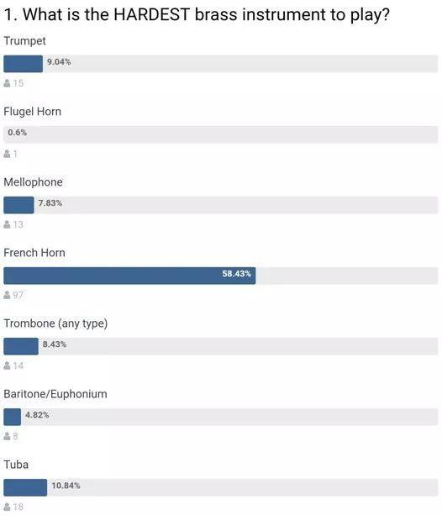Click the voter icon under Mellophone
The height and width of the screenshot is (515, 442).
point(7,224)
